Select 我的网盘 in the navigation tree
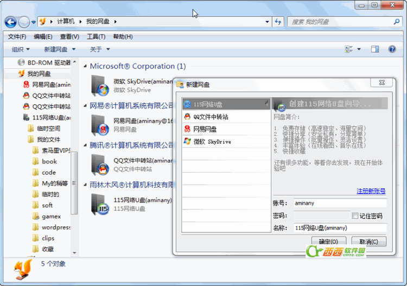Screen dimensions: 407x286 (x=35, y=74)
